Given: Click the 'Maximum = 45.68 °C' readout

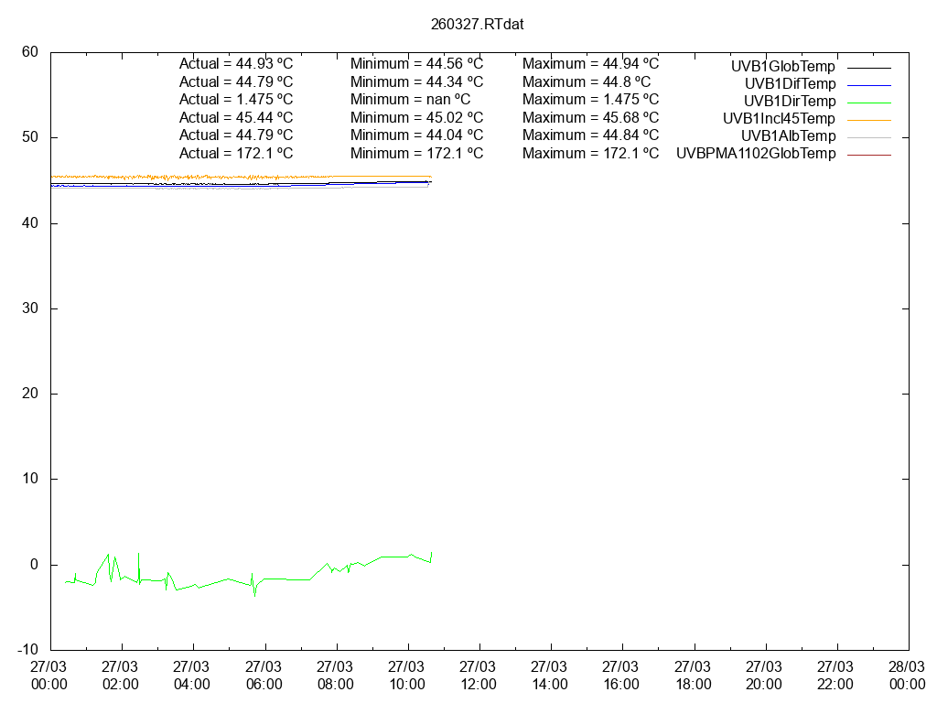Looking at the screenshot, I should click(x=590, y=117).
